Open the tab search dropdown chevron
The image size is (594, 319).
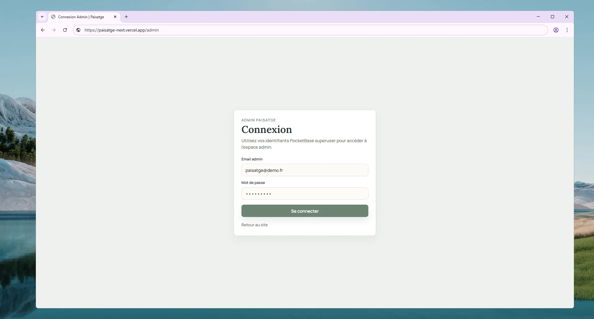[42, 17]
